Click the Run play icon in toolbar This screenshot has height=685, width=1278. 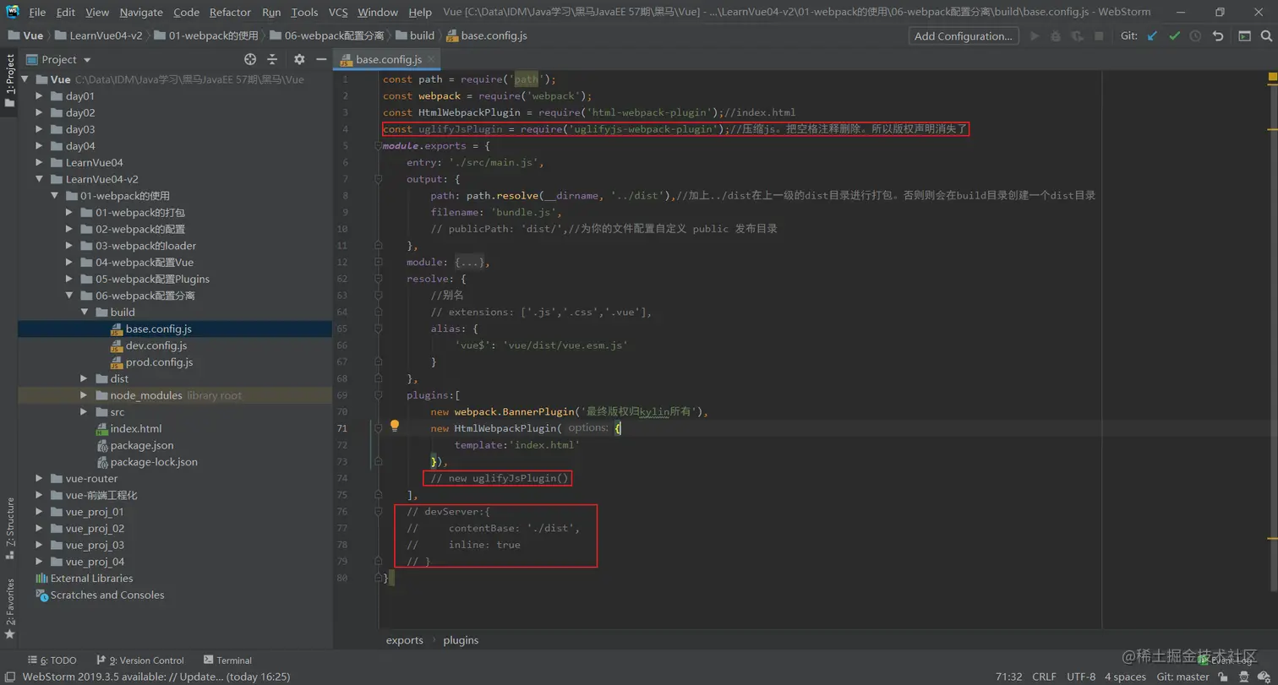click(1035, 36)
